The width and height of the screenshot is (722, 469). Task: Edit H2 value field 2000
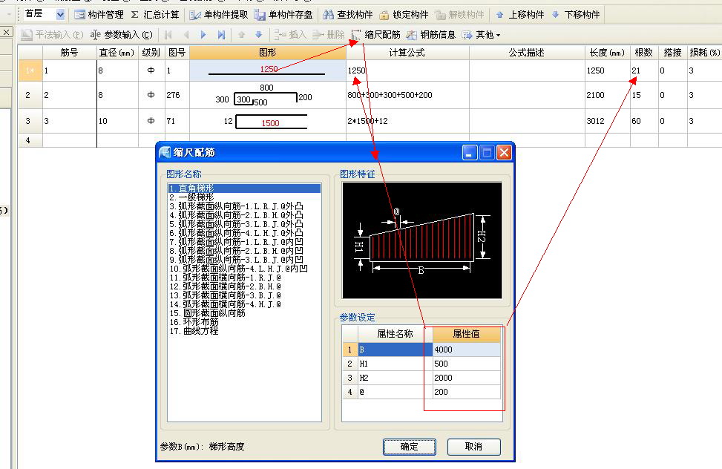point(466,378)
